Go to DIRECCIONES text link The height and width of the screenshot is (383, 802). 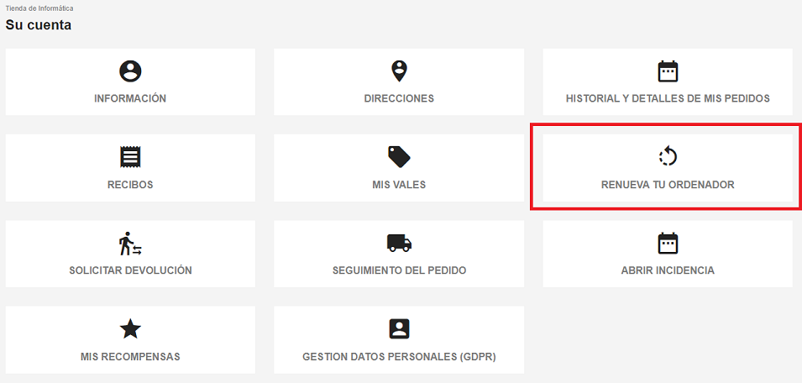[399, 99]
